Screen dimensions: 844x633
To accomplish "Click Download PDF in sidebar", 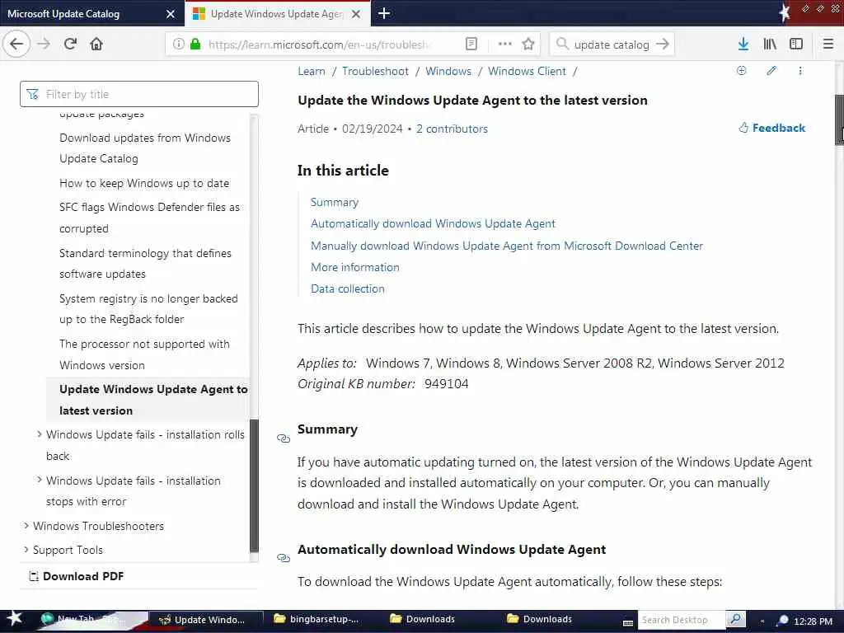I will point(76,576).
